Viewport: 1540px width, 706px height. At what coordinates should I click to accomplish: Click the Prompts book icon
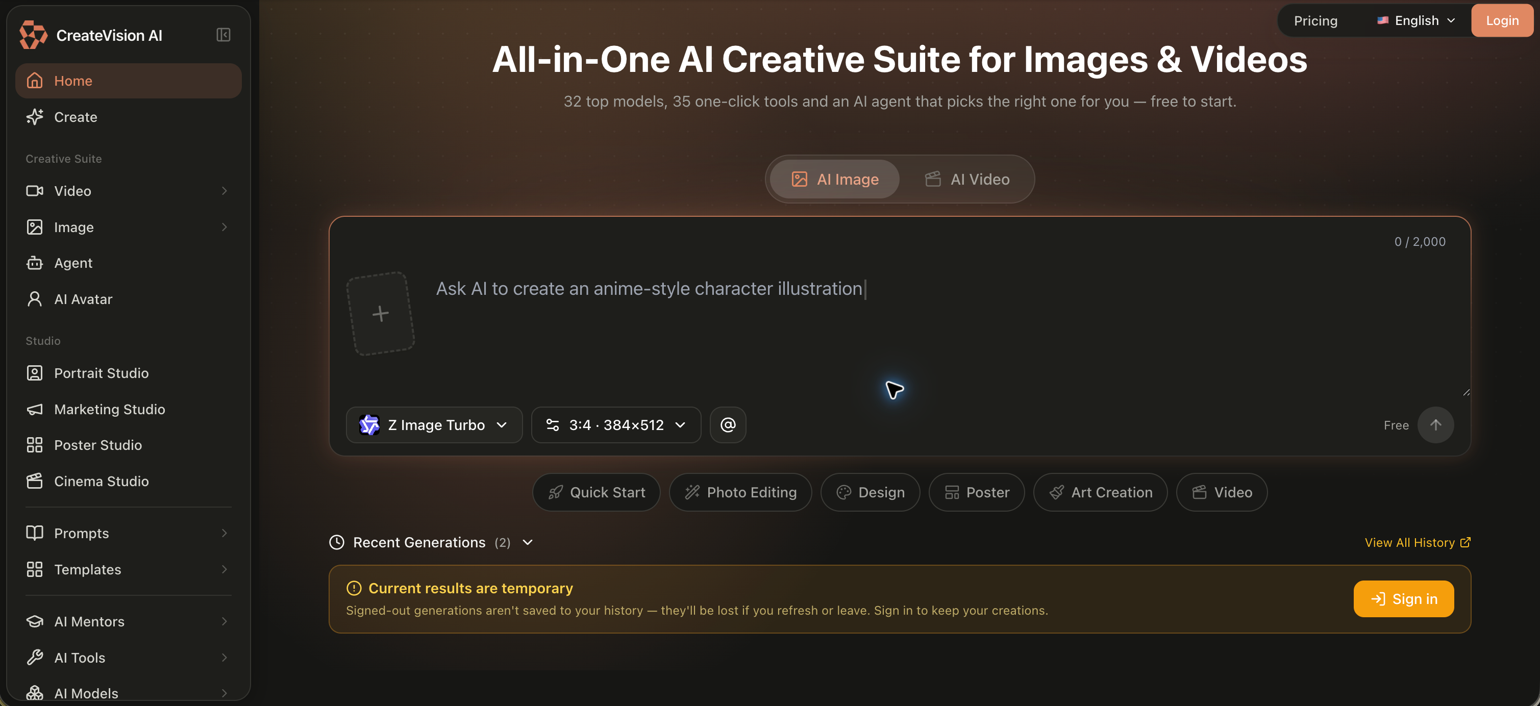coord(35,533)
